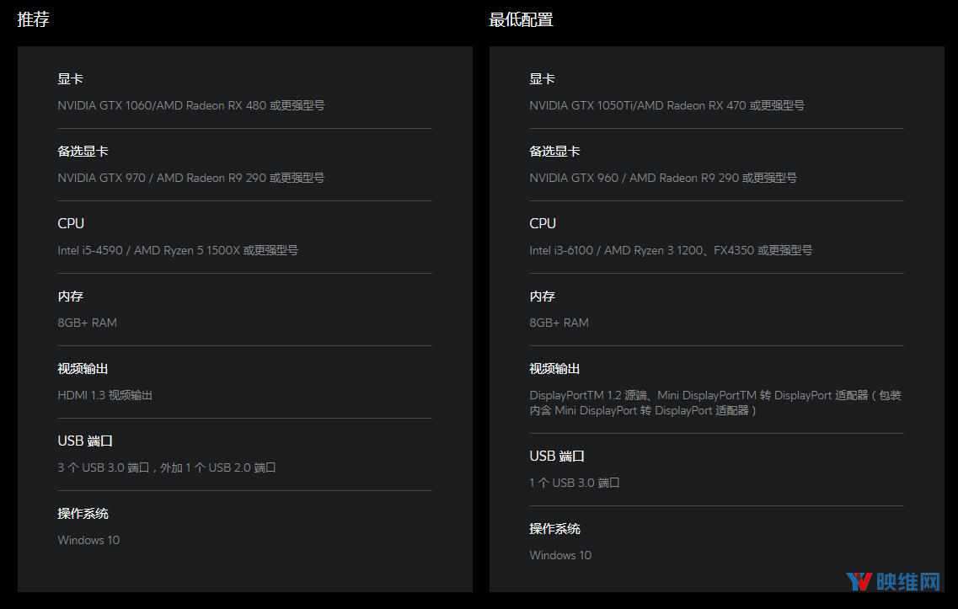Viewport: 958px width, 609px height.
Task: Click HDMI 1.3 视频输出 text
Action: (x=104, y=395)
